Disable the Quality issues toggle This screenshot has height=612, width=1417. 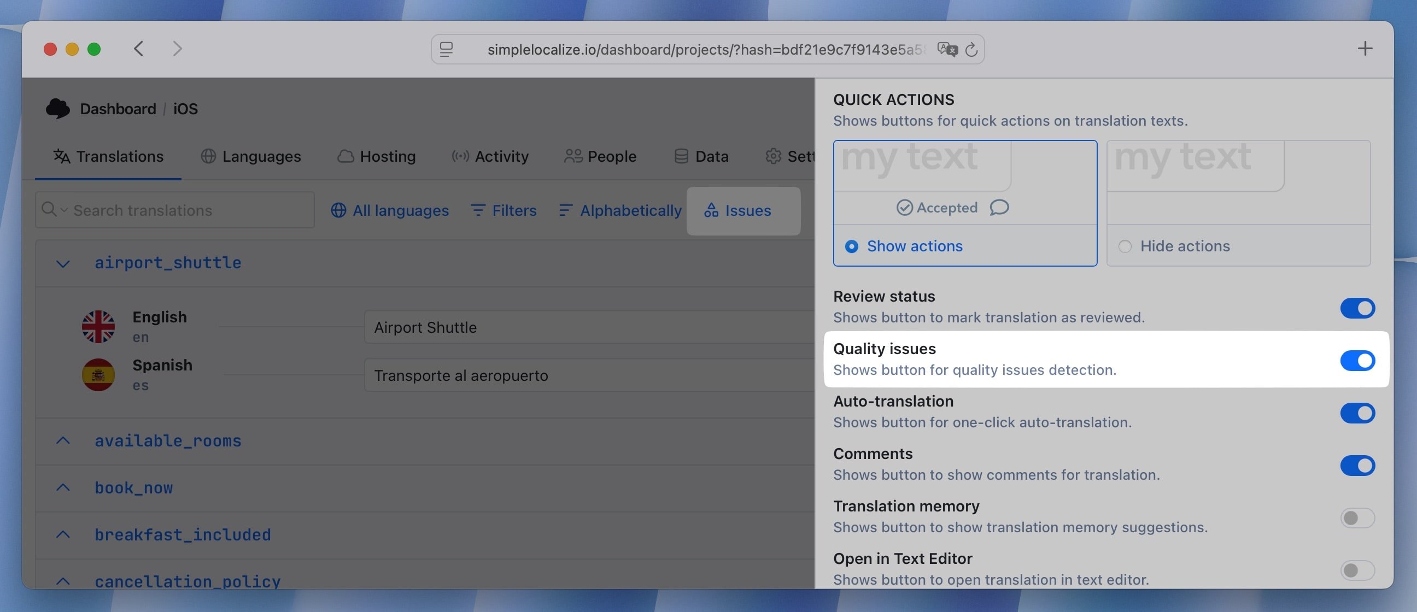[x=1357, y=361]
